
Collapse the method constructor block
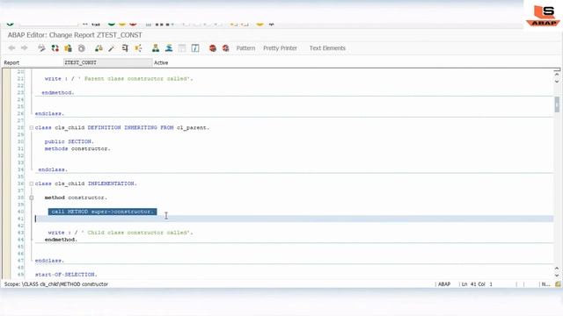tap(32, 197)
